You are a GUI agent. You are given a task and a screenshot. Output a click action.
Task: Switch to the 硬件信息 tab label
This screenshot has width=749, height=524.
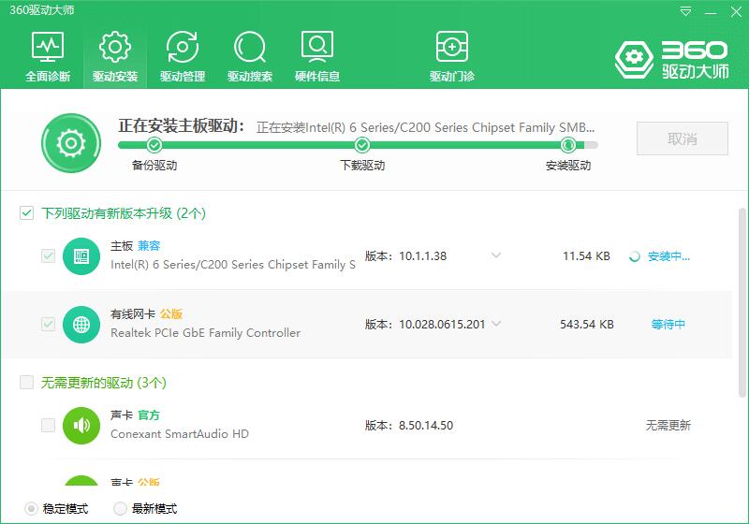[317, 77]
